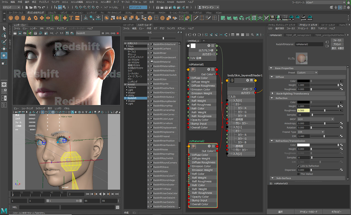
Task: Click the 1:1 real size icon in Render View
Action: click(x=62, y=33)
